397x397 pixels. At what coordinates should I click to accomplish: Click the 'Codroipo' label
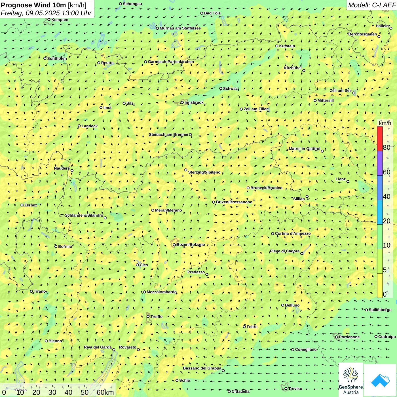click(387, 337)
